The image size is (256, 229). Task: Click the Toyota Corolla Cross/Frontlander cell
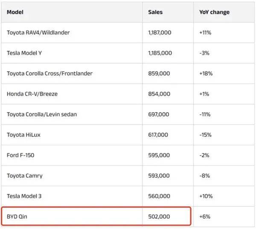pyautogui.click(x=49, y=74)
